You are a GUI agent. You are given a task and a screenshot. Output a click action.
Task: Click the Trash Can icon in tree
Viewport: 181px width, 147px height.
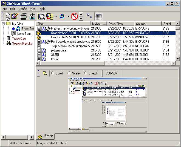coord(8,38)
